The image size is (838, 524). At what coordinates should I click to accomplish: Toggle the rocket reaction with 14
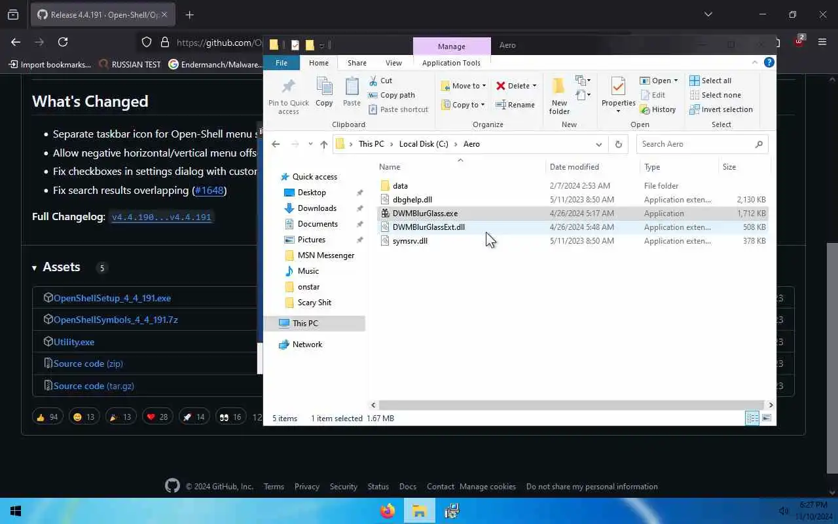tap(194, 417)
